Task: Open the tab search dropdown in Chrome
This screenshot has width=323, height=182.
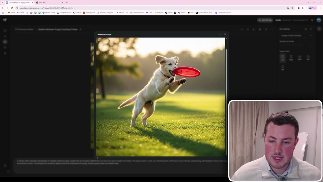Action: click(3, 3)
